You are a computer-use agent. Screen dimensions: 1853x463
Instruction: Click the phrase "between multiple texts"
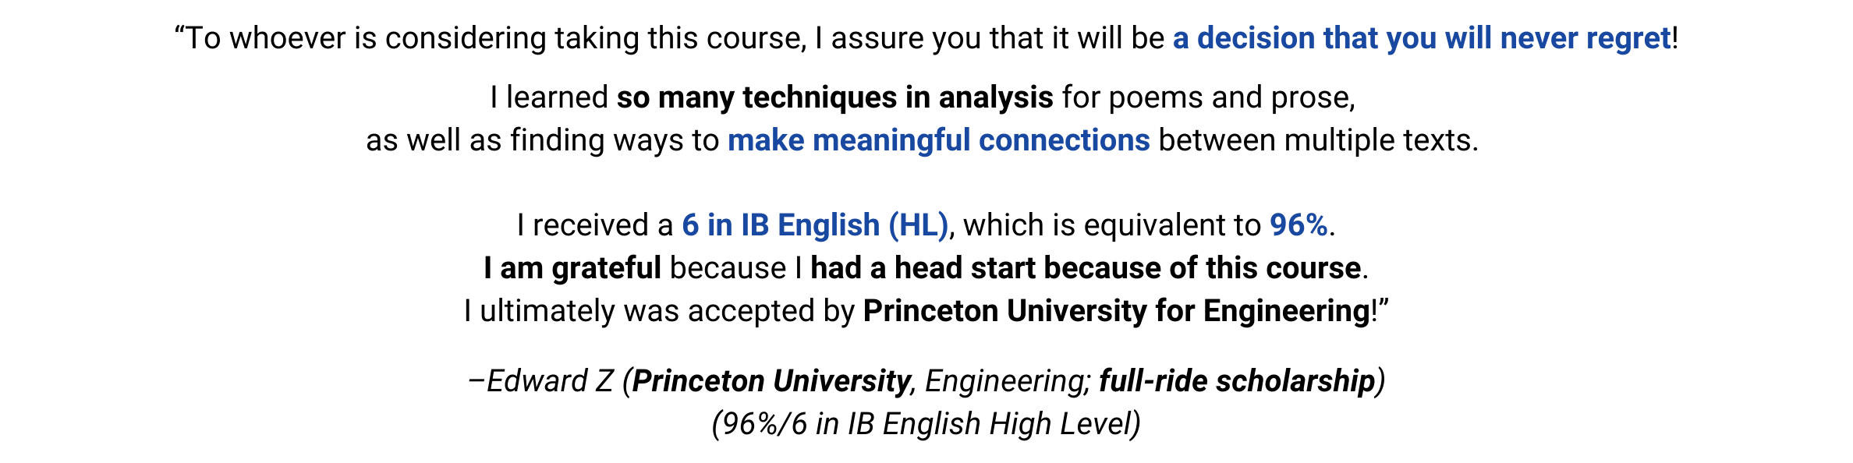pos(1317,140)
